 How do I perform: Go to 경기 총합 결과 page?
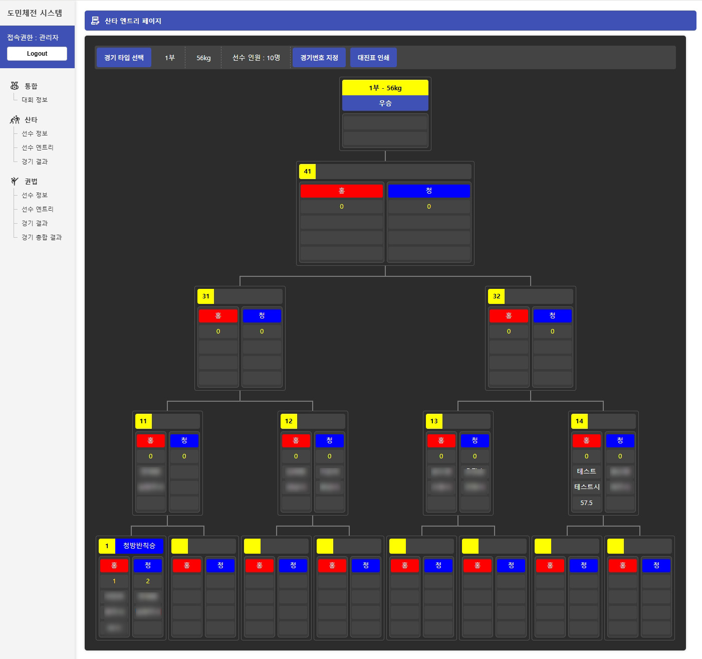coord(42,237)
